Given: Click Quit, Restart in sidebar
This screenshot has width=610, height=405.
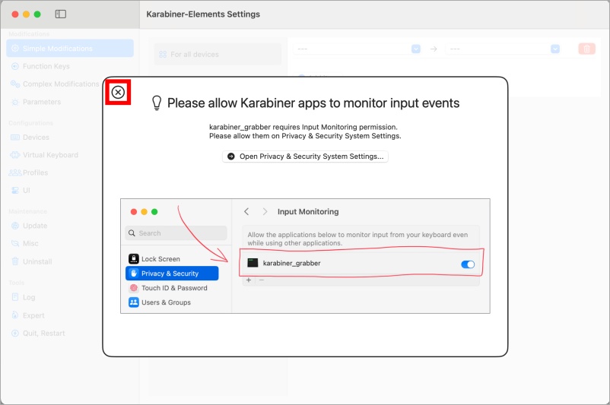Looking at the screenshot, I should tap(43, 333).
